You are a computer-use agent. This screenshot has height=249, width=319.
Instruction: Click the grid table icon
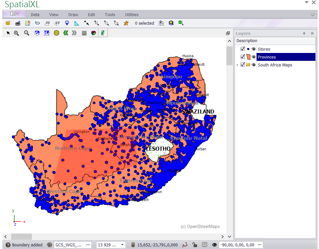pyautogui.click(x=84, y=33)
